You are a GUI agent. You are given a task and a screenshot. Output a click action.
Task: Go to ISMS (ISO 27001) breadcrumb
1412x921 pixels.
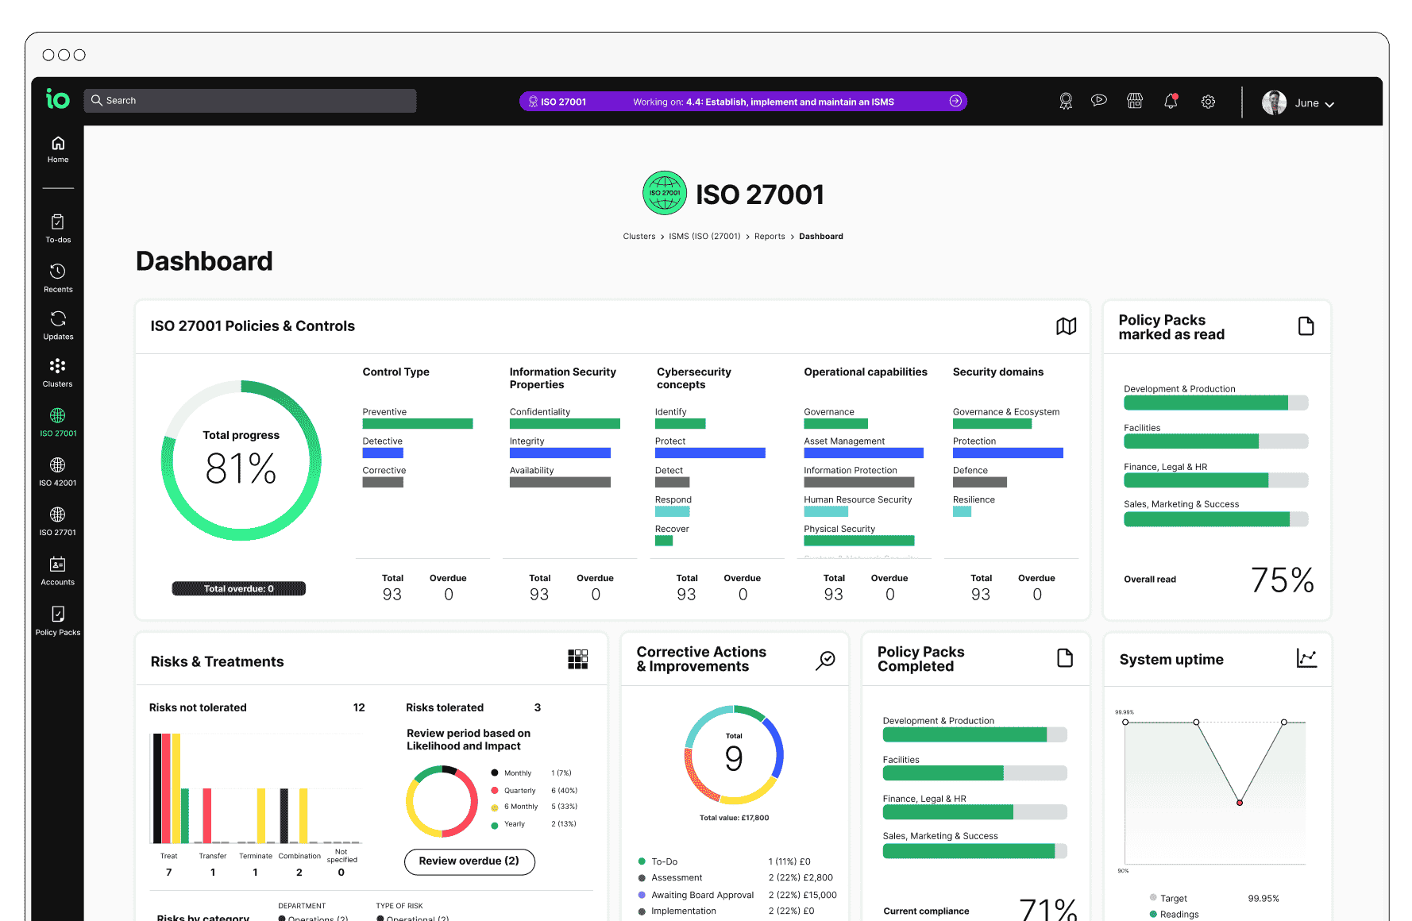point(704,237)
